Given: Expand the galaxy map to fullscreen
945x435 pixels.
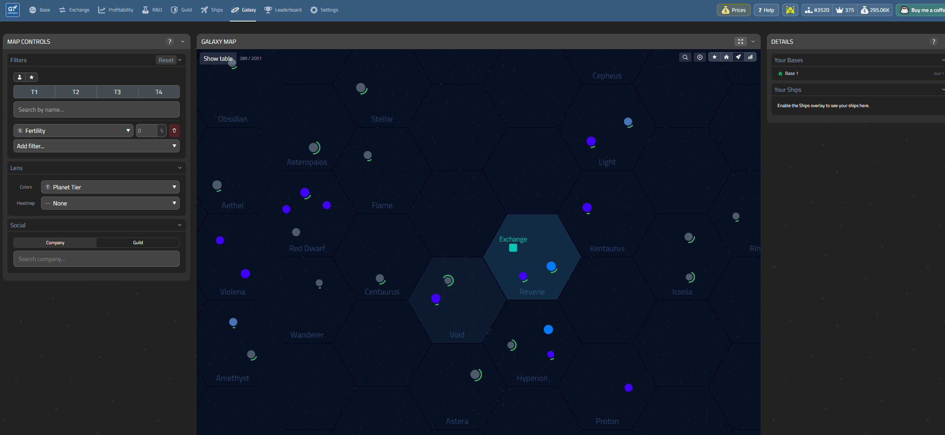Looking at the screenshot, I should tap(741, 41).
